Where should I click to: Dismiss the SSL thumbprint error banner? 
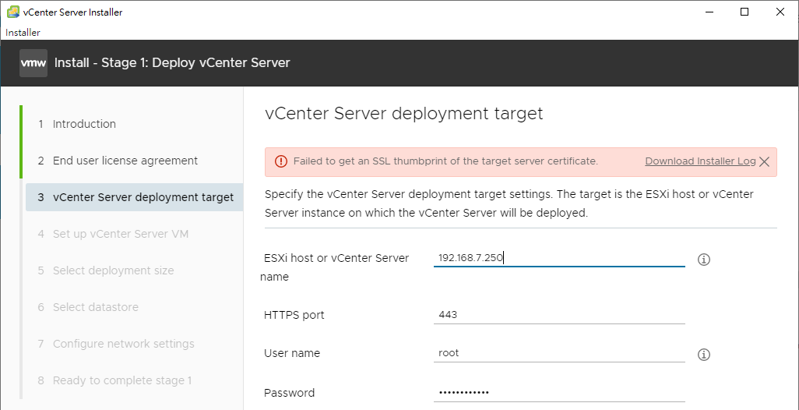[x=764, y=161]
